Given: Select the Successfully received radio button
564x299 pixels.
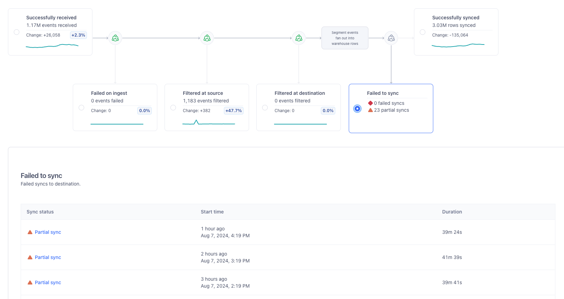Looking at the screenshot, I should click(17, 32).
